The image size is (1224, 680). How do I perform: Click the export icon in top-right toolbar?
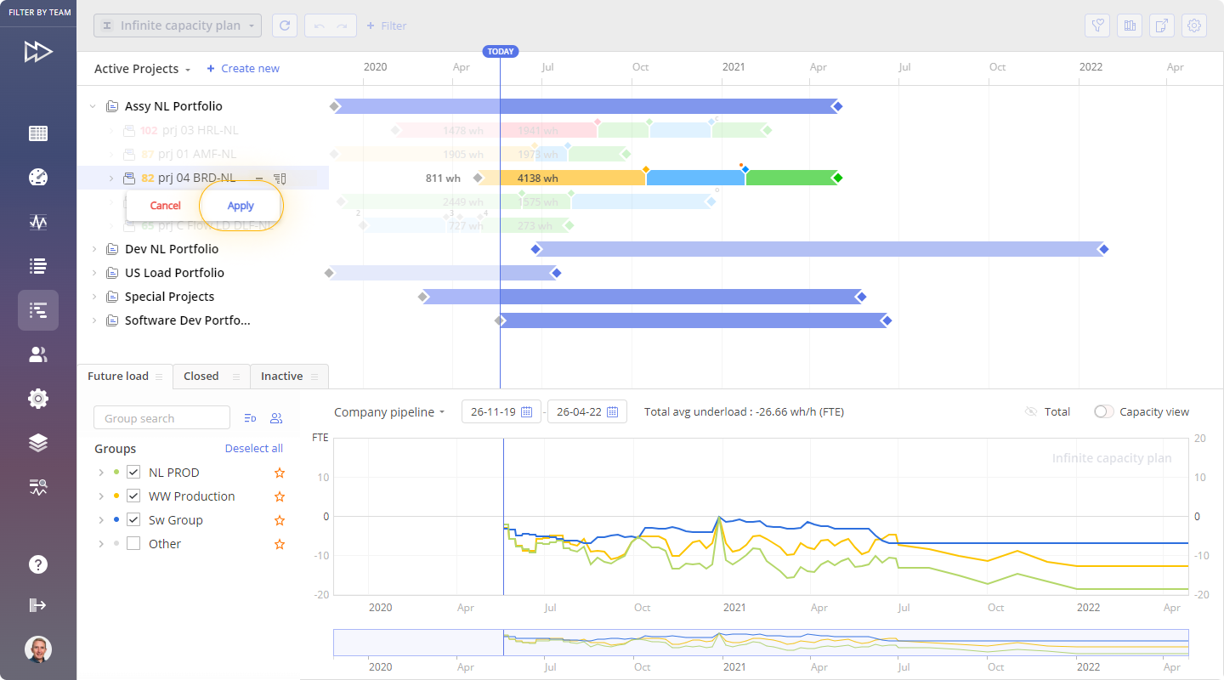[1162, 25]
